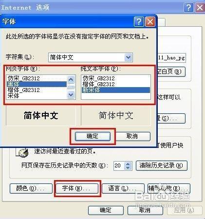Open the 颜色 settings button

pos(31,188)
